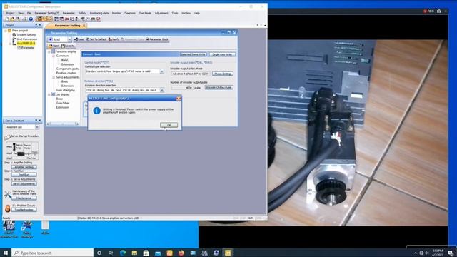
Task: Select Unit Conversion in the Project tree
Action: (x=27, y=39)
